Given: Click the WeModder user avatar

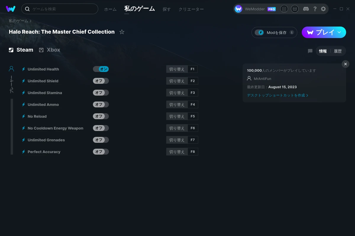Looking at the screenshot, I should click(x=238, y=9).
